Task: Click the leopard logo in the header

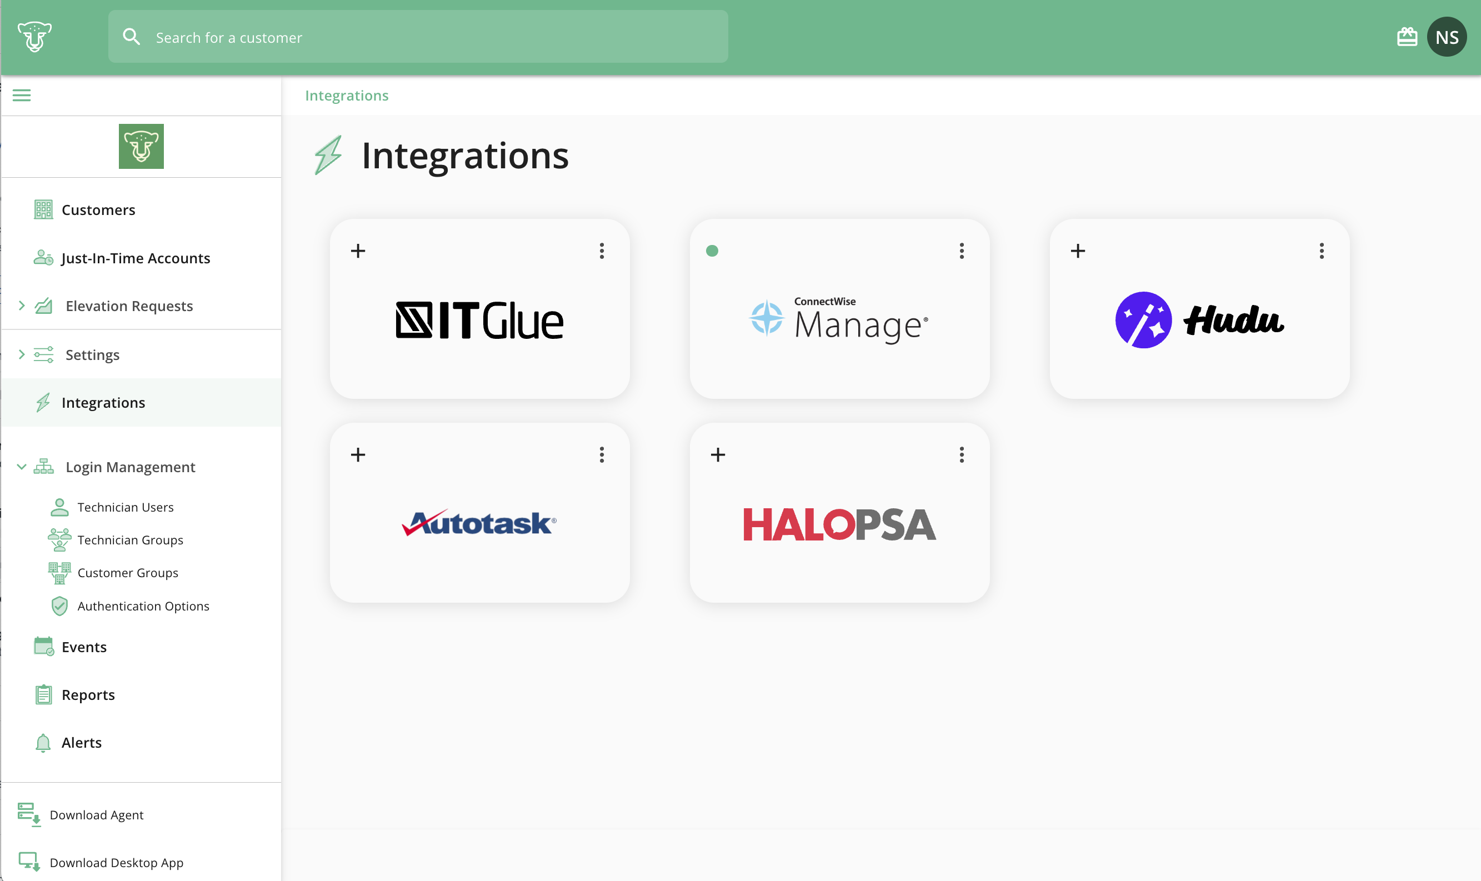Action: click(34, 37)
